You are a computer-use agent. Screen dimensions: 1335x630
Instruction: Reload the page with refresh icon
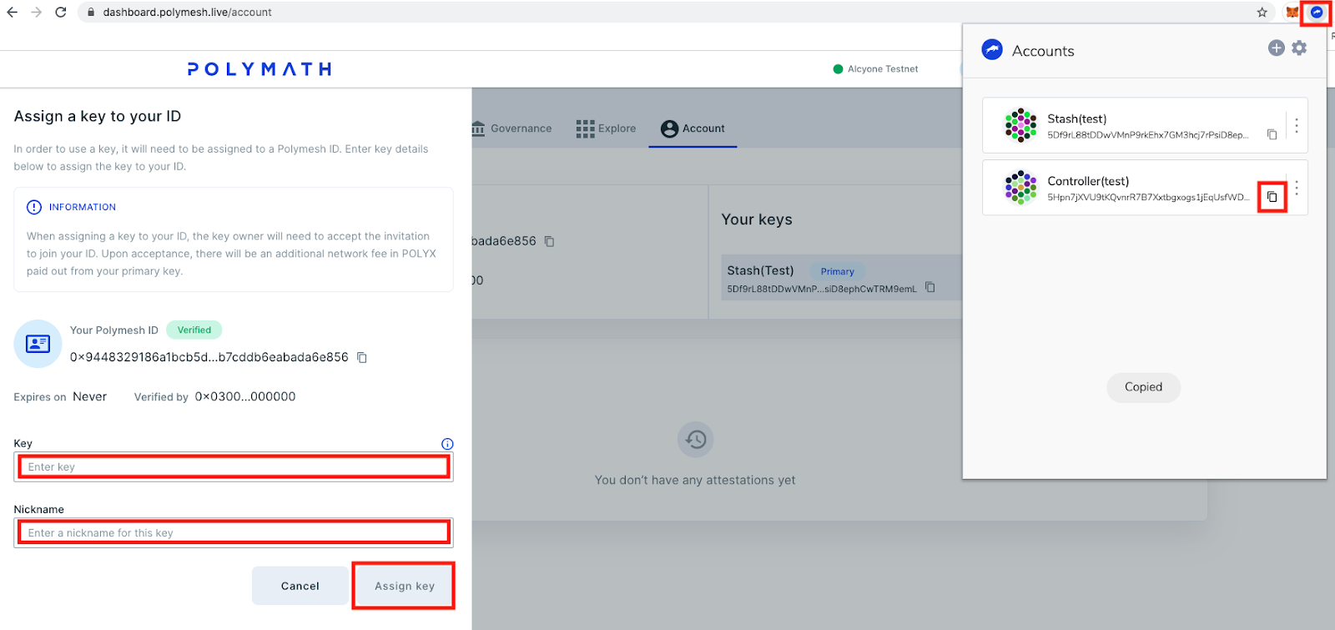61,13
